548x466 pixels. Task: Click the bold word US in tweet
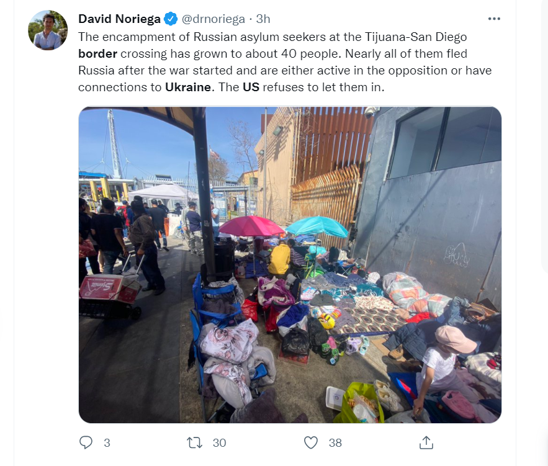click(x=251, y=87)
